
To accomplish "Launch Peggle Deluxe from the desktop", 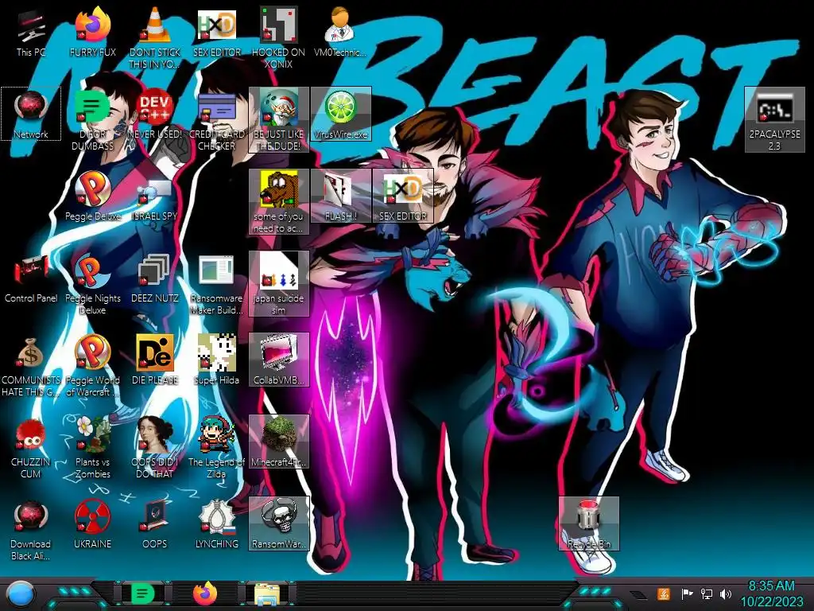I will 92,197.
